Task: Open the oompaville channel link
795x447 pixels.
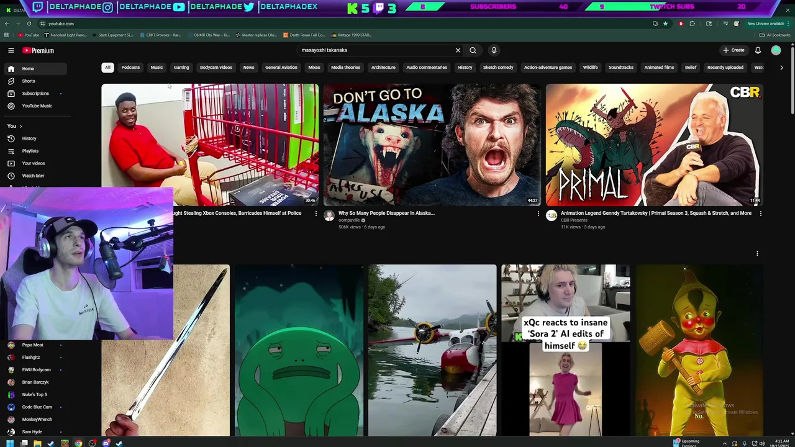Action: (349, 220)
